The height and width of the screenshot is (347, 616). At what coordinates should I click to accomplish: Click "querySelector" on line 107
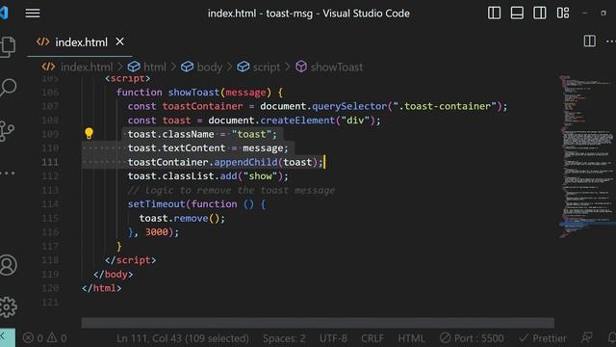tap(349, 106)
